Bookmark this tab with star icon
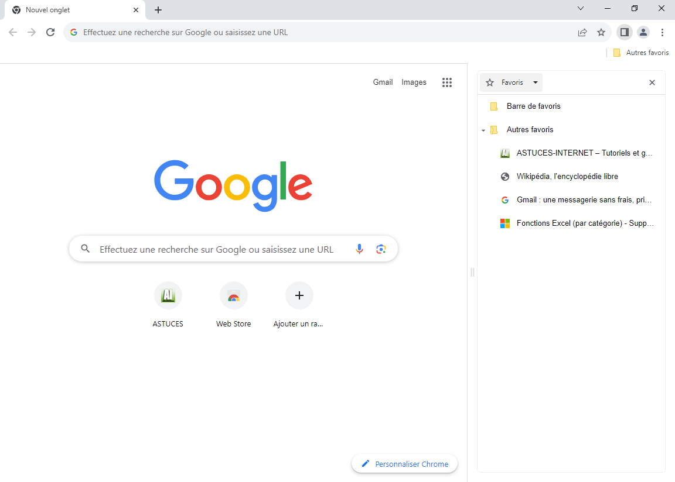This screenshot has height=482, width=675. coord(601,32)
